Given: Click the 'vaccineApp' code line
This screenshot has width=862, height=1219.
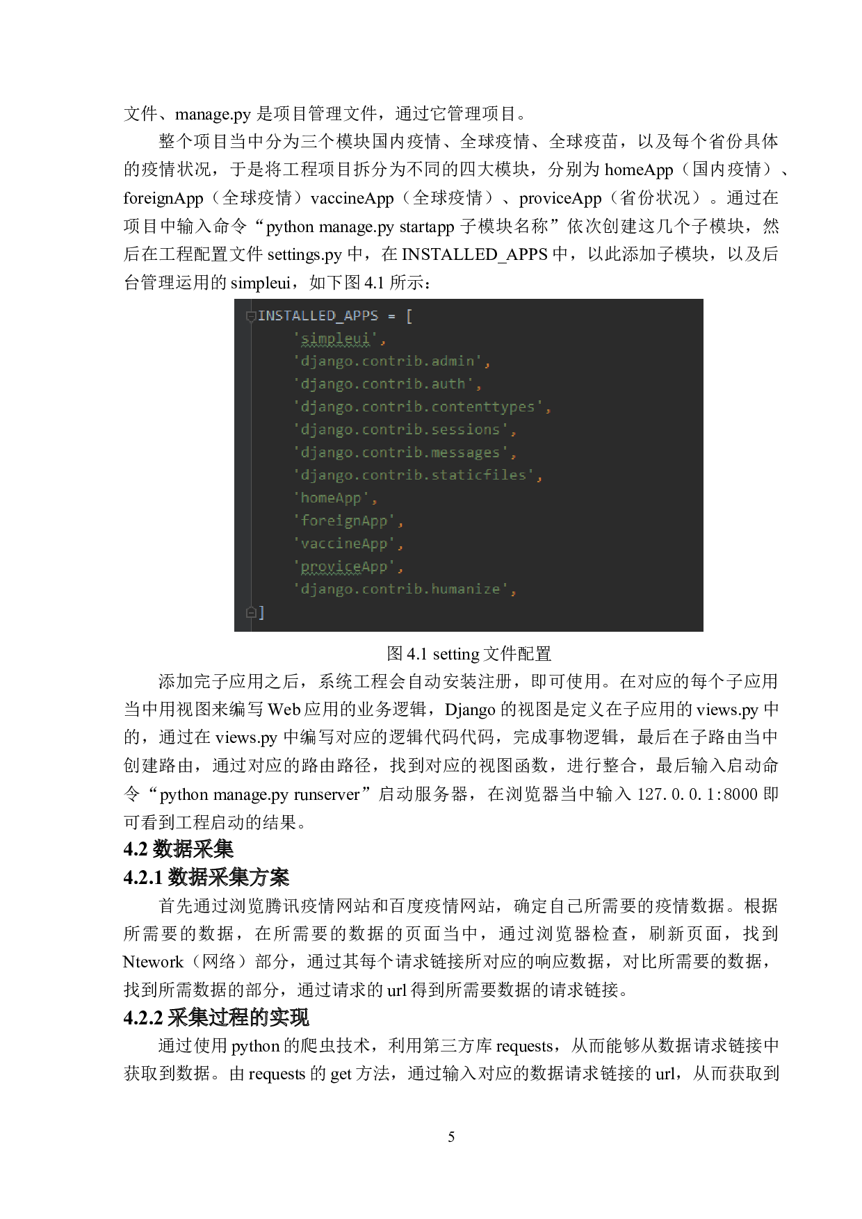Looking at the screenshot, I should point(348,543).
